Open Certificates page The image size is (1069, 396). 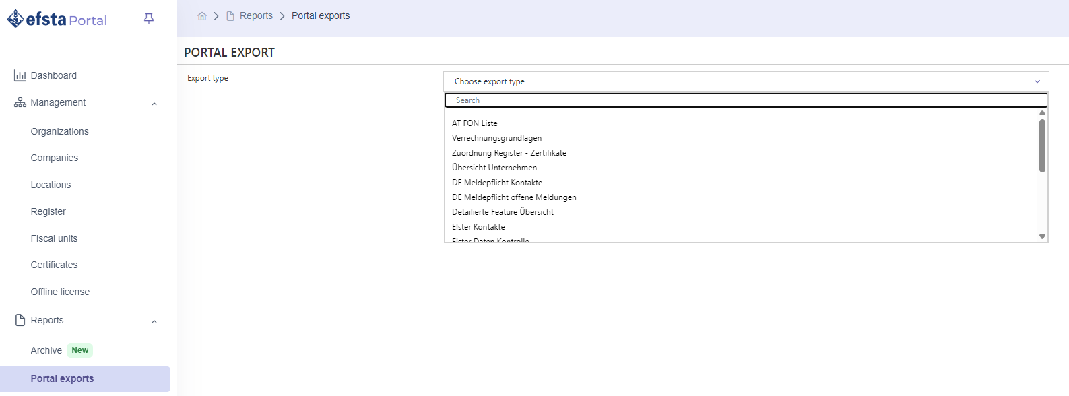pos(54,265)
